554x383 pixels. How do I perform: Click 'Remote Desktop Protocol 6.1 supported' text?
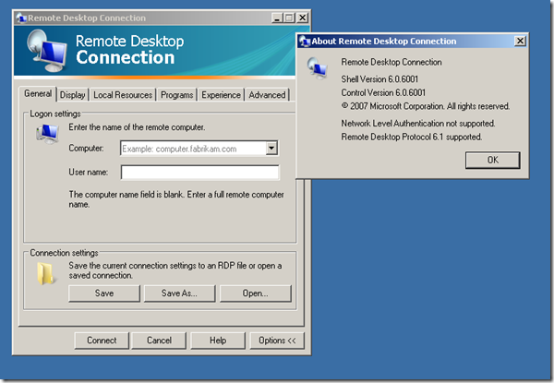[411, 137]
